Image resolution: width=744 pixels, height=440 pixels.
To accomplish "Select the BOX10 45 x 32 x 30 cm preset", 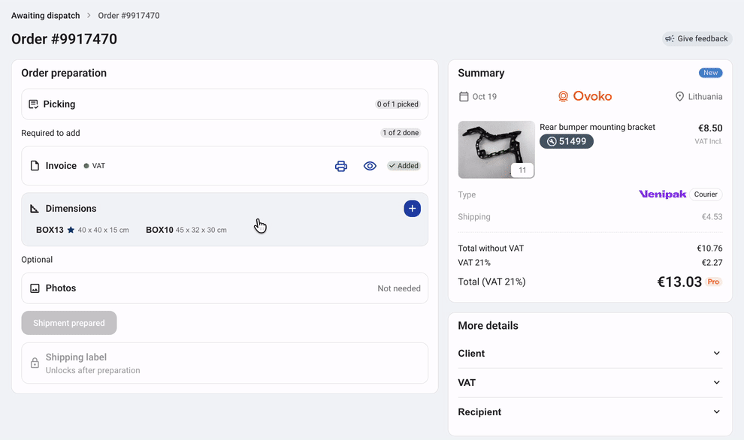I will pos(186,230).
